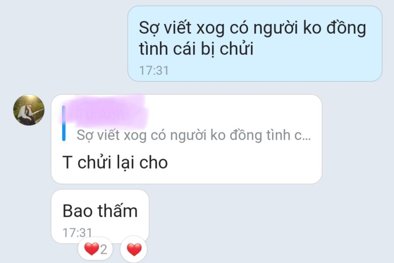Screen dimensions: 394x263
Task: Tap the heart reaction showing count 2
Action: pyautogui.click(x=96, y=249)
